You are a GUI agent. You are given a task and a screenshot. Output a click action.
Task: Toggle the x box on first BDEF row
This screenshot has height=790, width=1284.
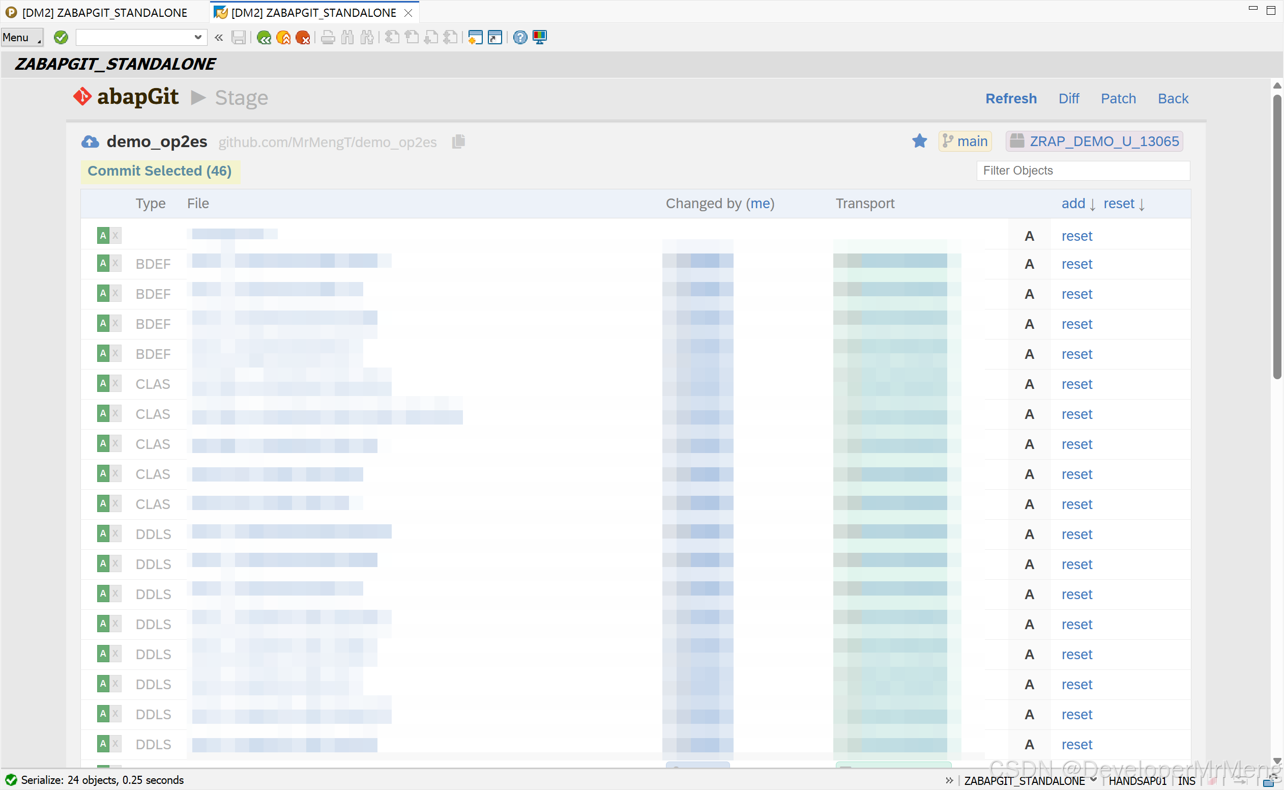click(115, 263)
